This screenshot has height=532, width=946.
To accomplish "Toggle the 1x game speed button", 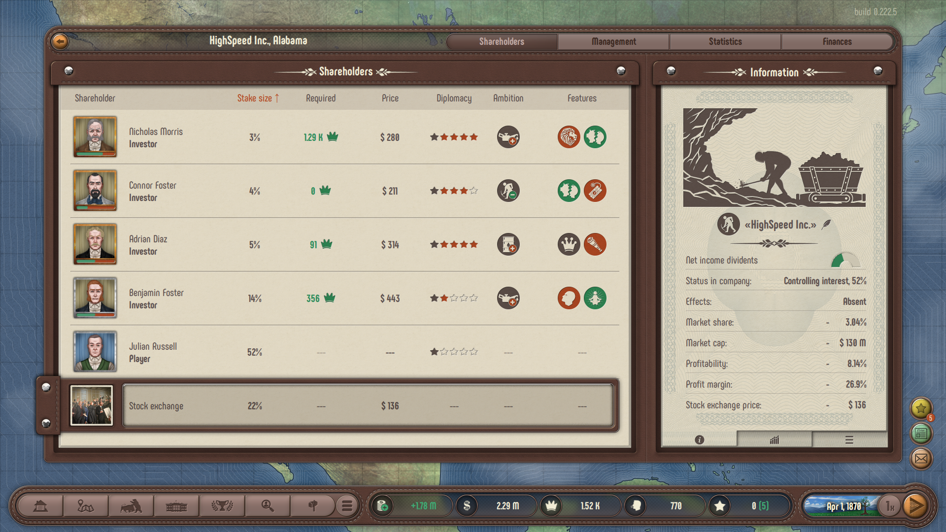I will point(890,506).
